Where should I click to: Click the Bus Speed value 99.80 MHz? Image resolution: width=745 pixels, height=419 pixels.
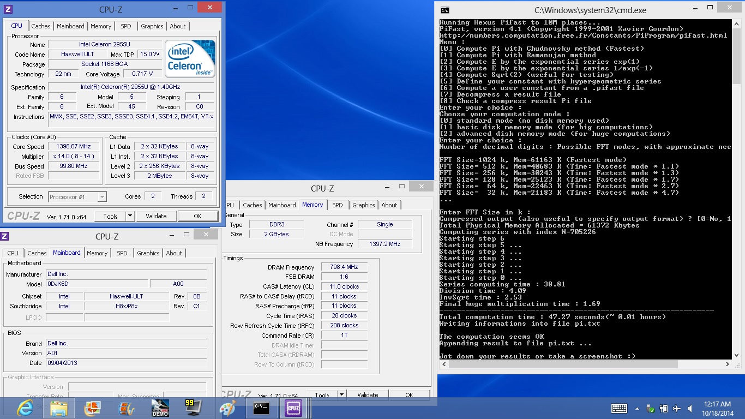coord(74,166)
